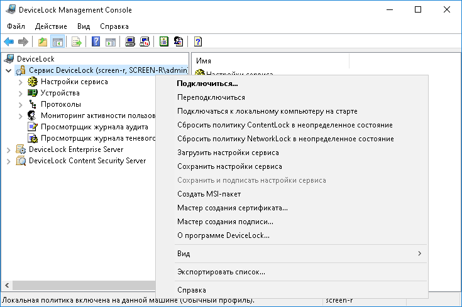This screenshot has height=307, width=462.
Task: Select Подключаться к локальному компьютеру на старте
Action: tap(292, 111)
